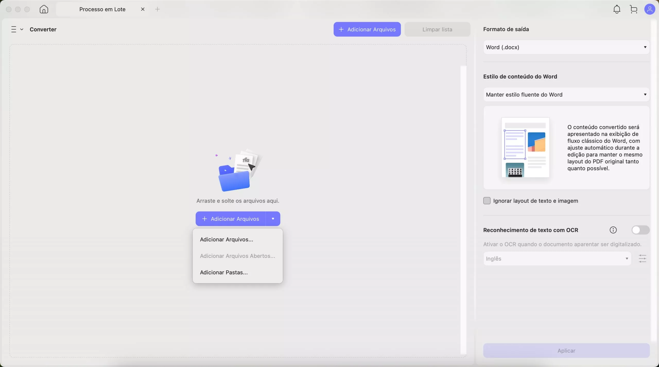The width and height of the screenshot is (659, 367).
Task: Click the file list vertical scrollbar
Action: pyautogui.click(x=463, y=210)
